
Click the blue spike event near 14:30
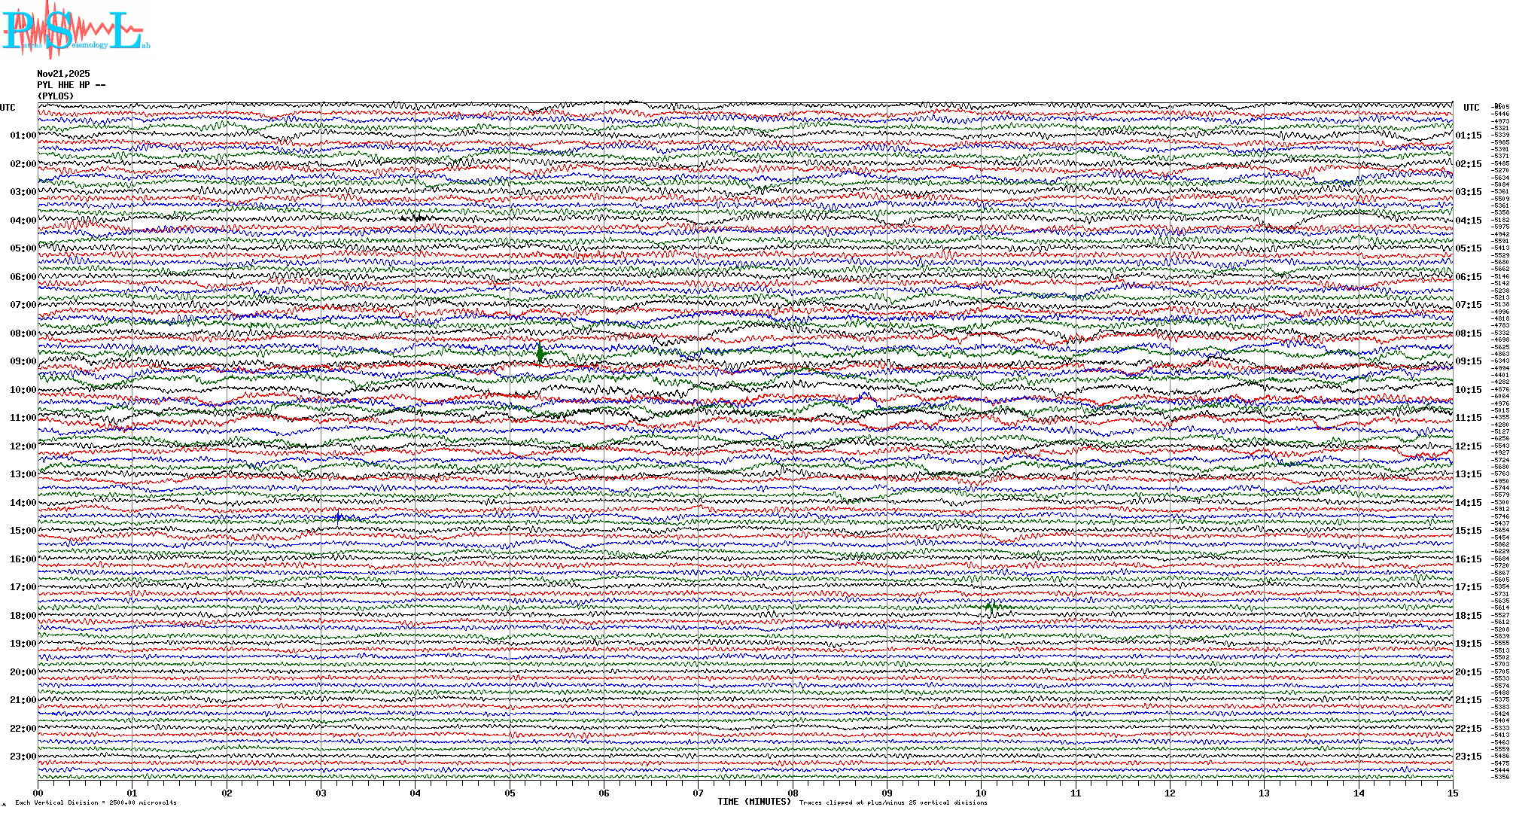pos(339,516)
